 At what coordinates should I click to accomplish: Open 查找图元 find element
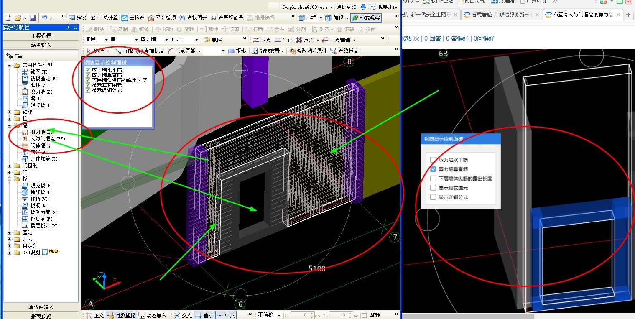193,18
